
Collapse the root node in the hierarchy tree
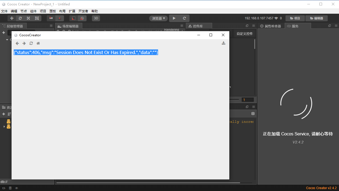[x=7, y=40]
